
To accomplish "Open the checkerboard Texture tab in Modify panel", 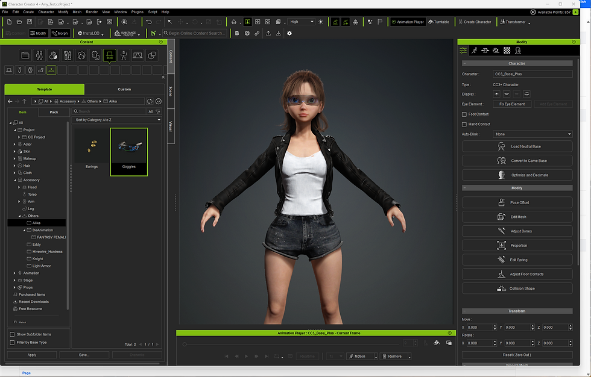I will pos(507,51).
